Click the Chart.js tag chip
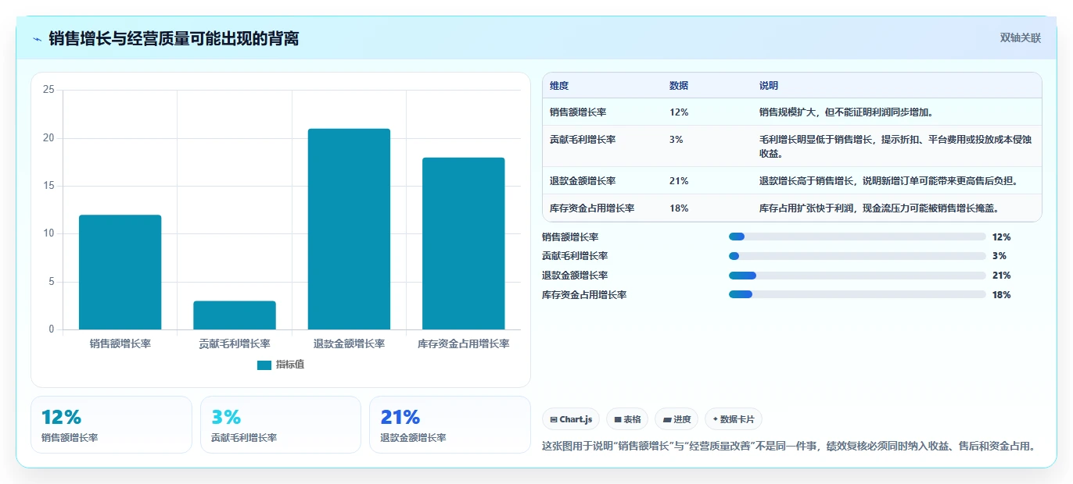 (x=571, y=419)
